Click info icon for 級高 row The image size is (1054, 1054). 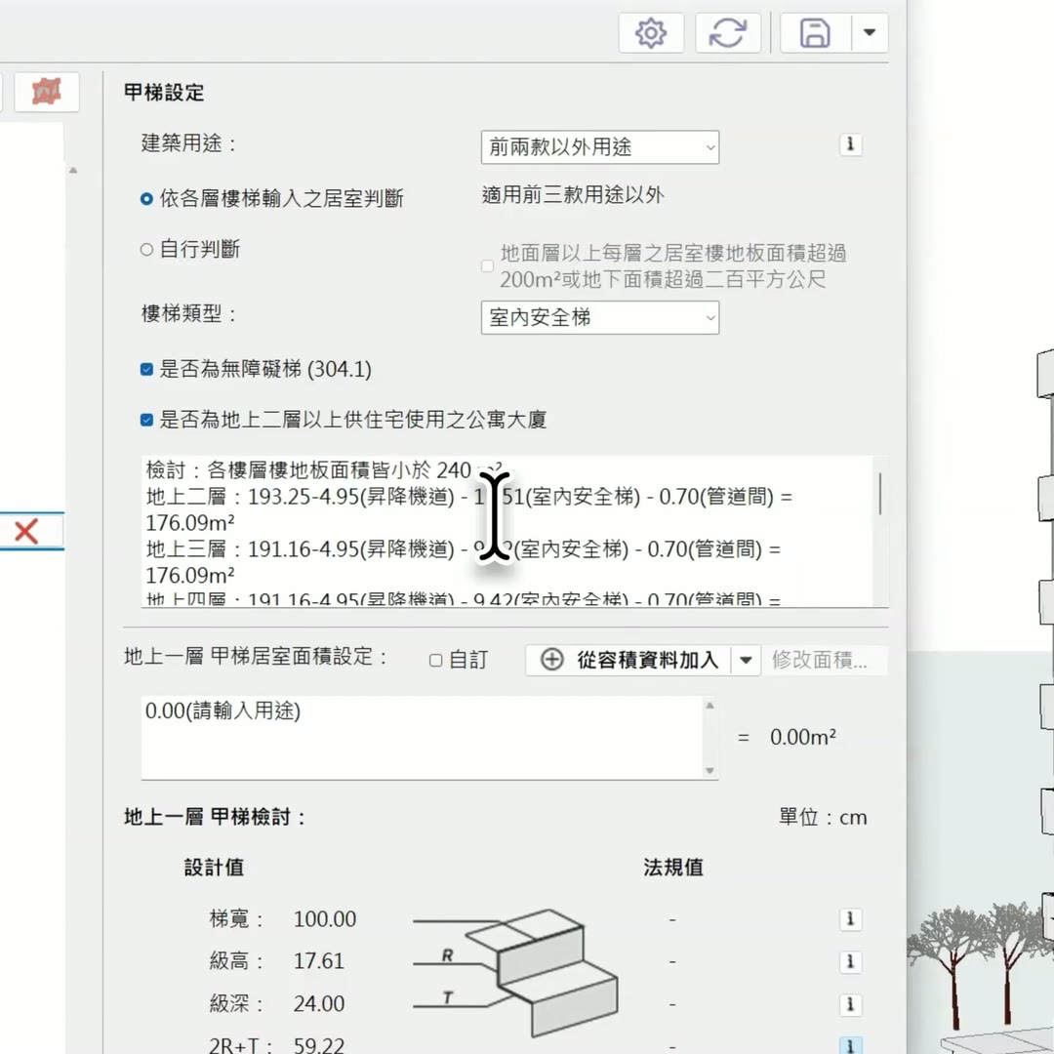click(850, 962)
